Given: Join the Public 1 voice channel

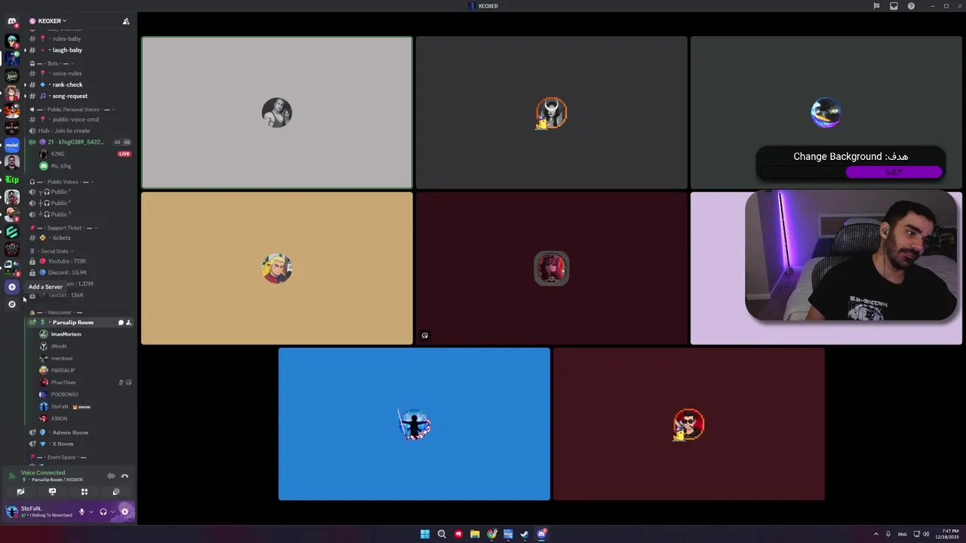Looking at the screenshot, I should coord(60,192).
